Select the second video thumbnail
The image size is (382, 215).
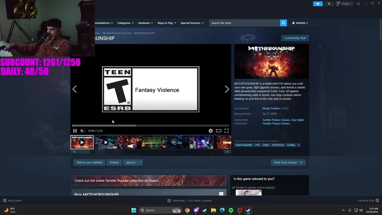point(106,142)
